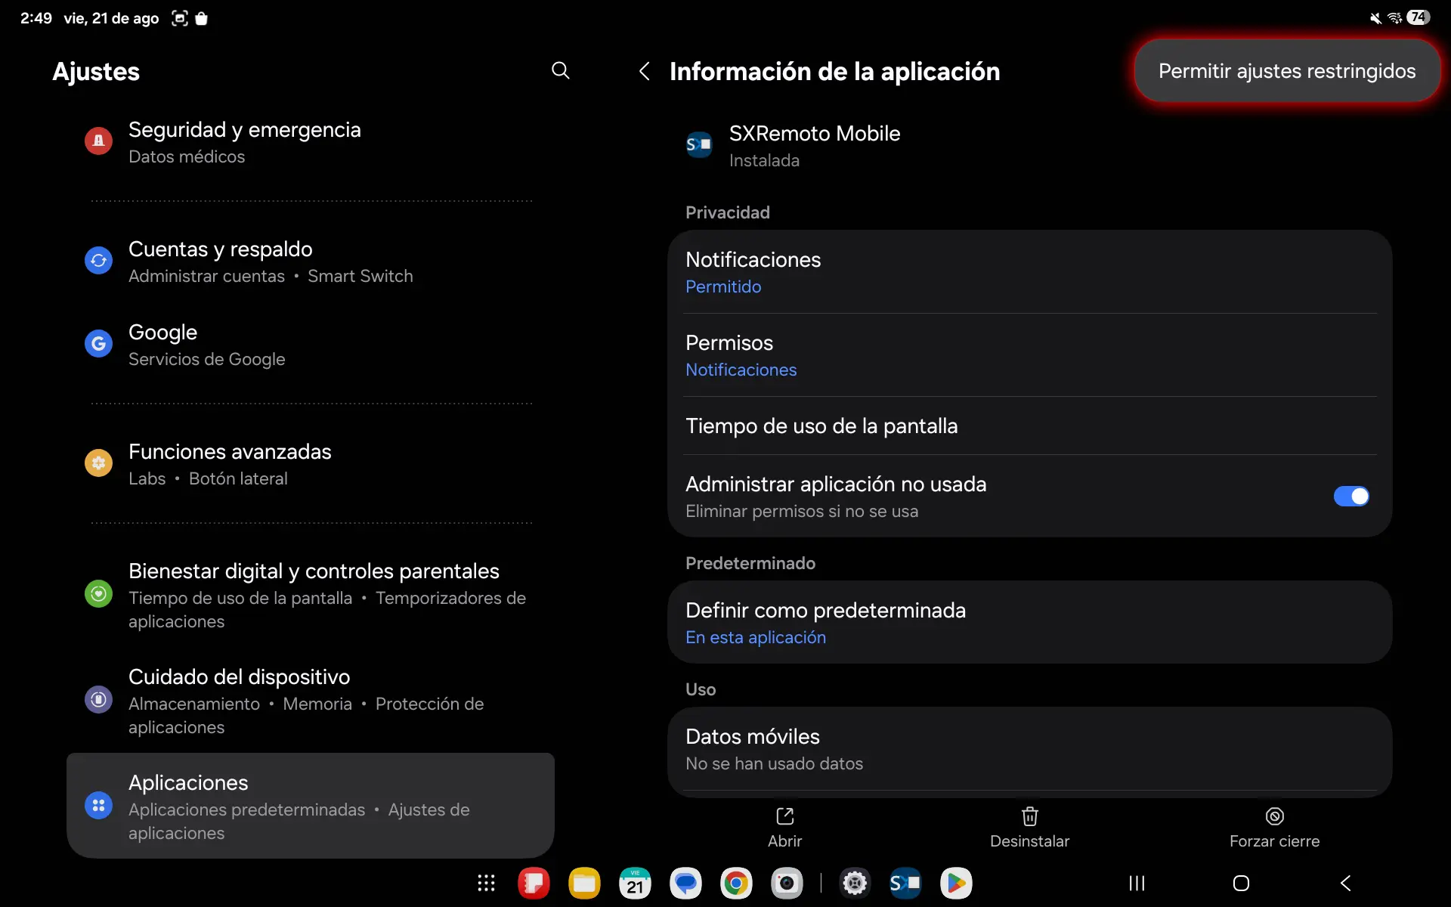Click Forzar cierre button
1451x907 pixels.
click(x=1274, y=828)
